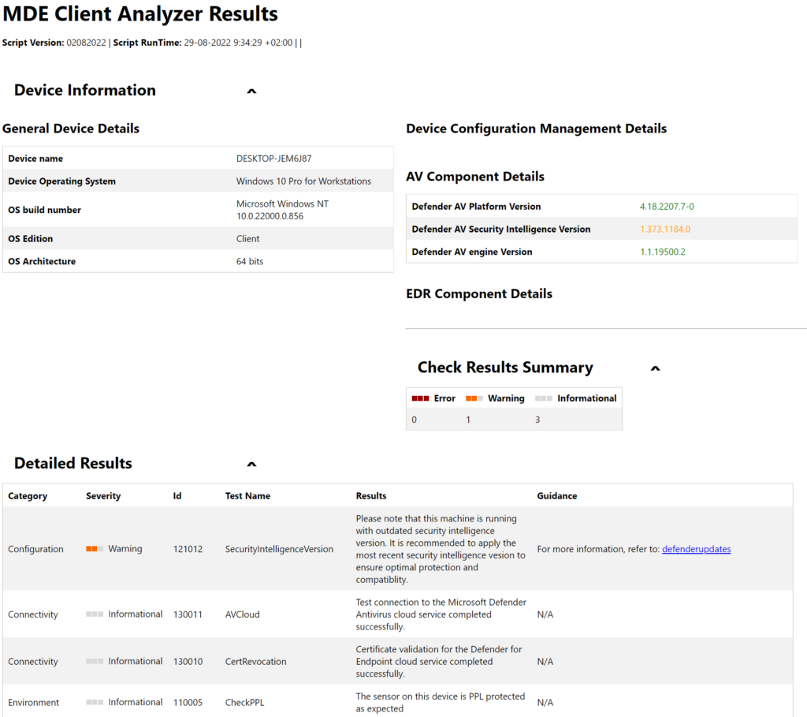
Task: Click the AVCloud test name
Action: tap(243, 614)
